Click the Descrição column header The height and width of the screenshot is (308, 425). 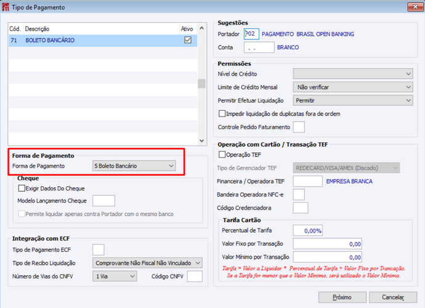102,29
